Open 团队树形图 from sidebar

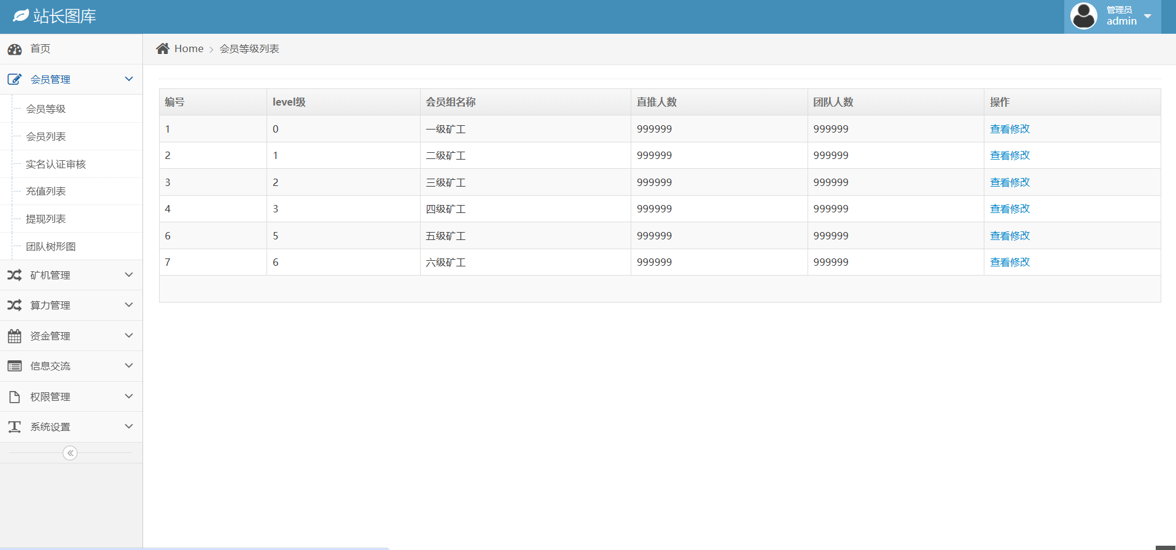coord(51,246)
